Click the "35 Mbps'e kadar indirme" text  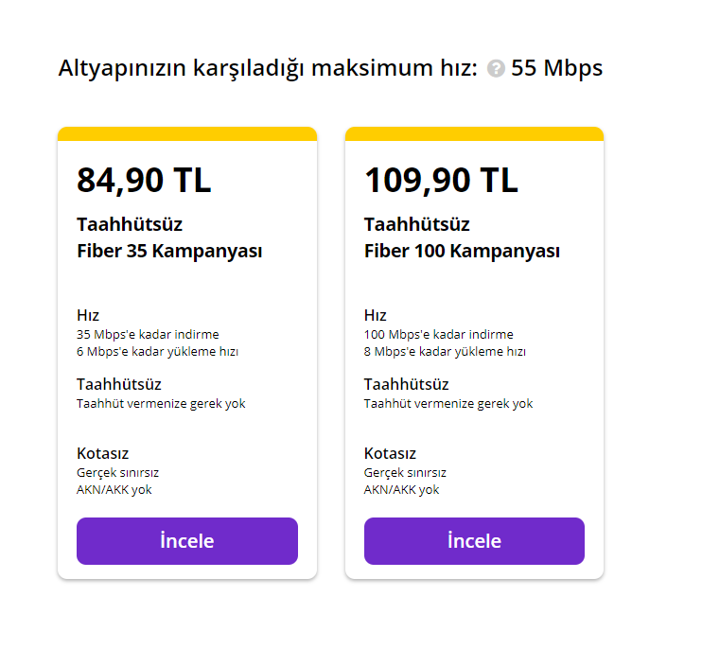click(148, 334)
